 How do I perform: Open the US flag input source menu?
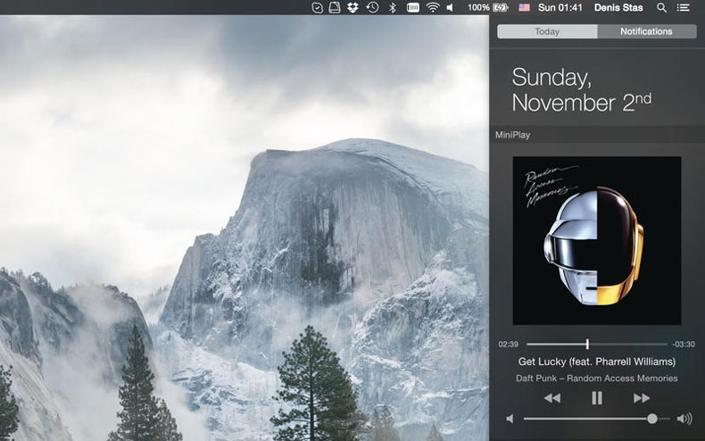[x=524, y=8]
